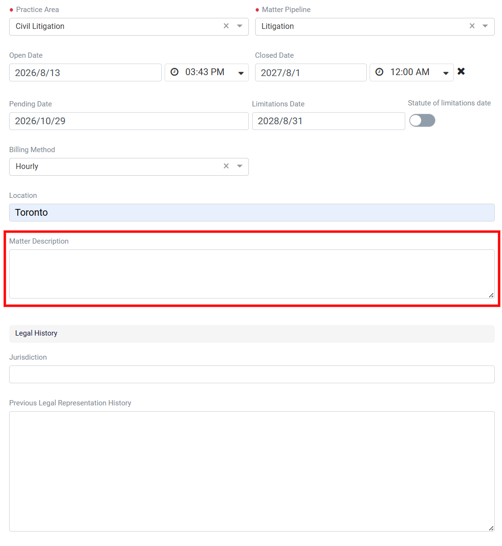Click the Open Date field 2026/8/13
This screenshot has height=546, width=502.
click(x=85, y=72)
